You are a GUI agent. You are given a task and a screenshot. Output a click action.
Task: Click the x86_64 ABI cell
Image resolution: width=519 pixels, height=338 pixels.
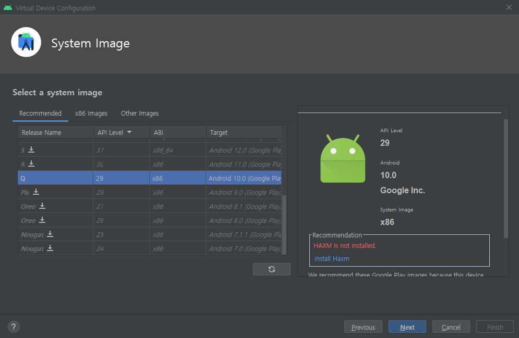178,150
